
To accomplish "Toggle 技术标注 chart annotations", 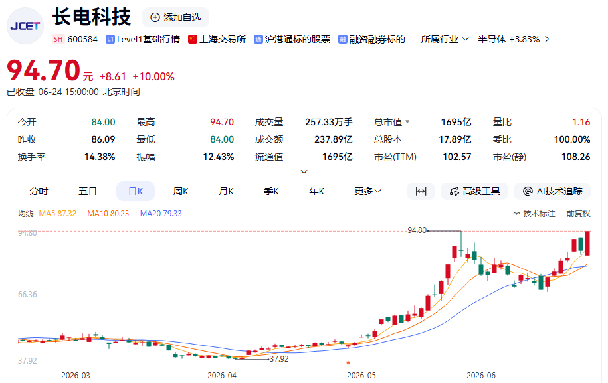I will (x=534, y=213).
